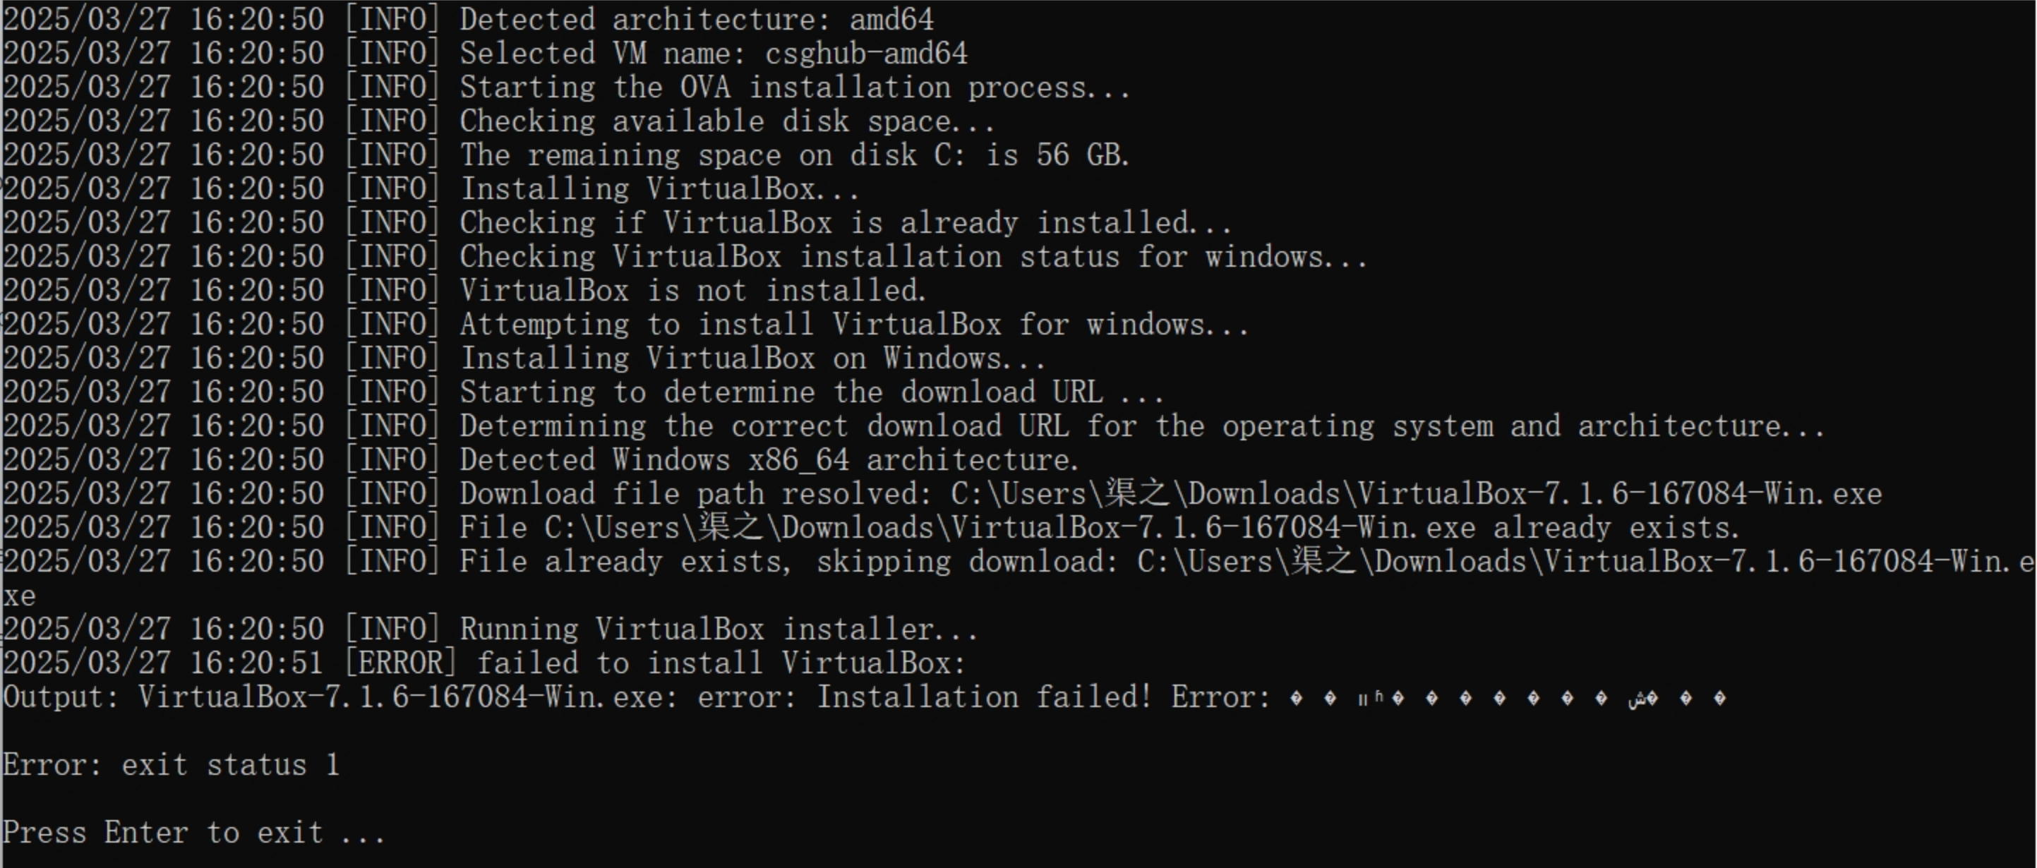Viewport: 2037px width, 868px height.
Task: Click the "Attempting to install VirtualBox for windows" line
Action: click(854, 325)
